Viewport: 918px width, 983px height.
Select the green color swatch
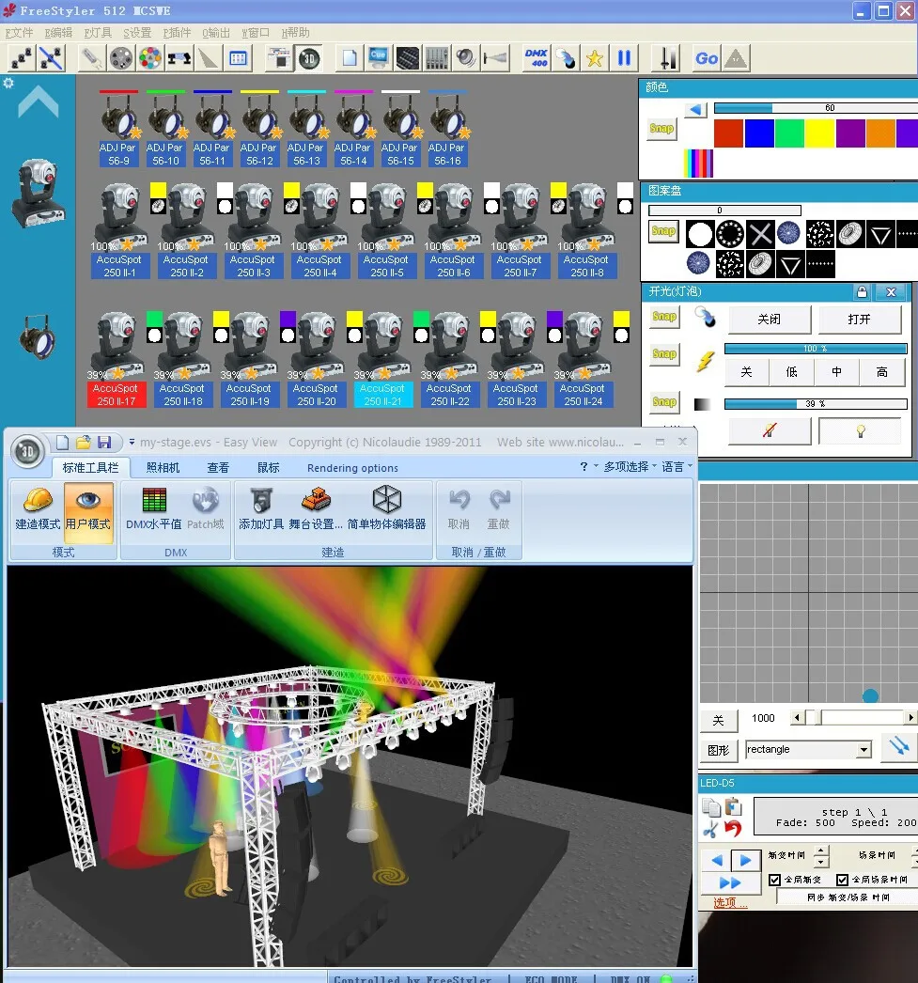coord(789,133)
